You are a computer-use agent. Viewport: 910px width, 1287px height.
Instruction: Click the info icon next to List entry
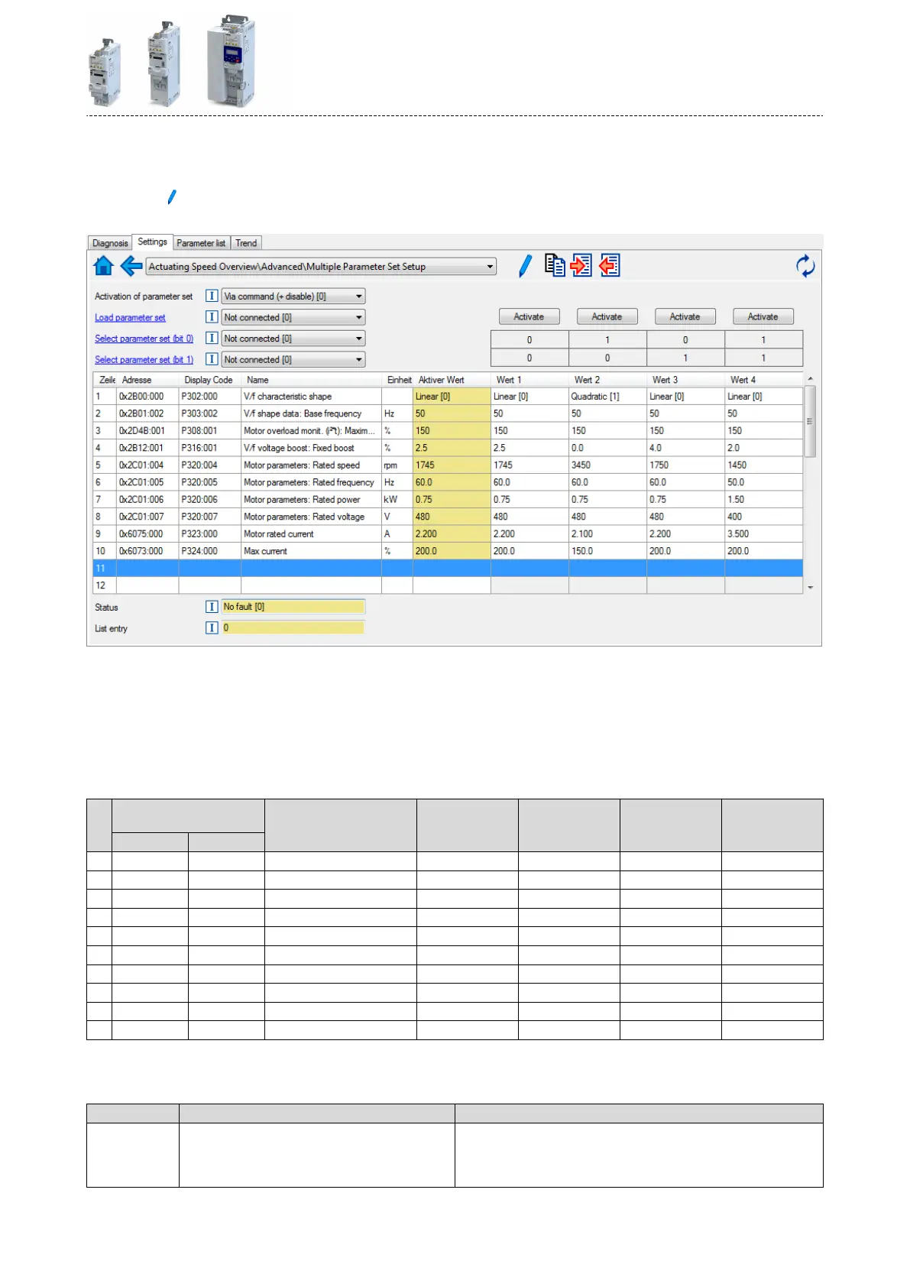pyautogui.click(x=212, y=628)
